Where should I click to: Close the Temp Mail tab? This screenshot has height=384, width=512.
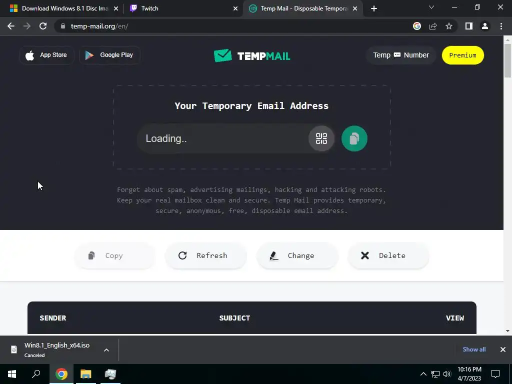(x=355, y=9)
